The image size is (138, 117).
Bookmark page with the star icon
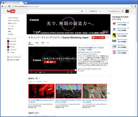click(x=132, y=6)
